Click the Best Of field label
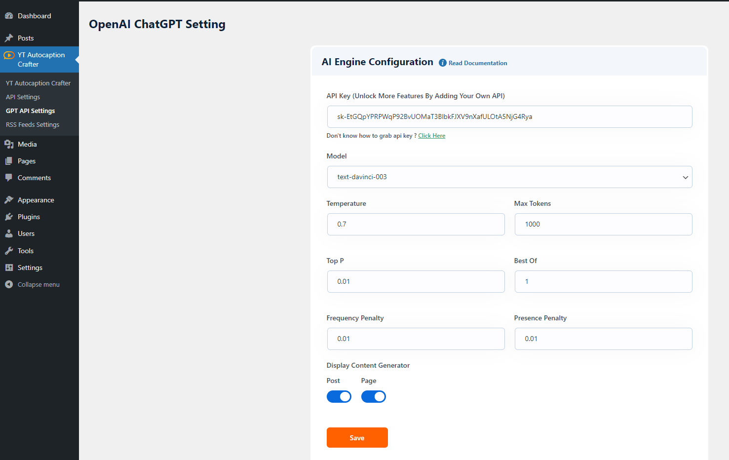Image resolution: width=729 pixels, height=460 pixels. 526,261
